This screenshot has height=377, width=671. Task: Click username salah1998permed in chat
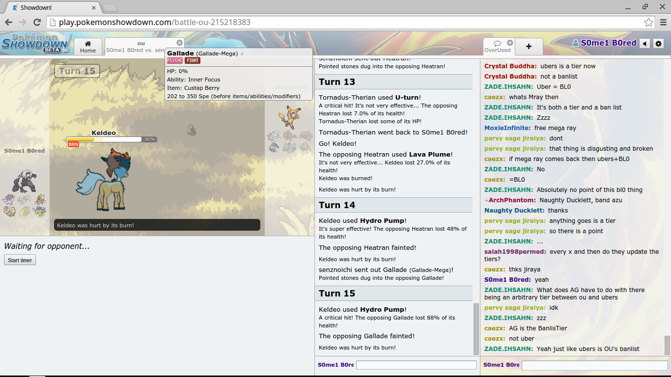coord(515,251)
